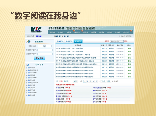156x116 pixels.
Task: Switch to the 真题试卷 tab
Action: [x=60, y=41]
